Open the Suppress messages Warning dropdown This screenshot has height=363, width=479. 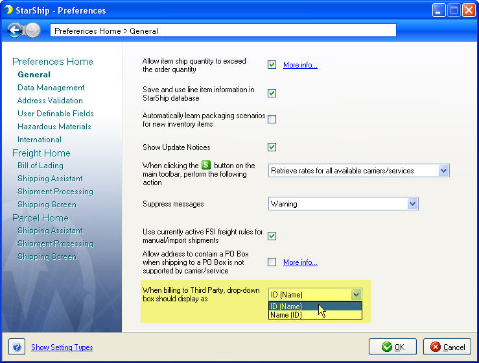click(x=343, y=203)
